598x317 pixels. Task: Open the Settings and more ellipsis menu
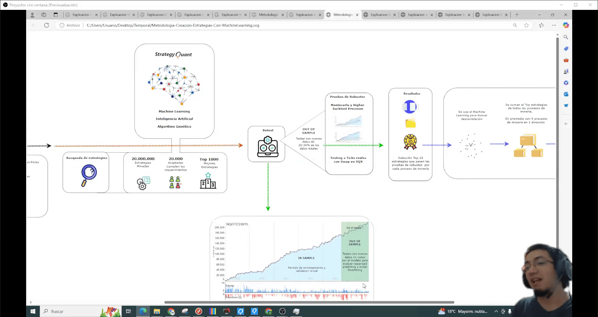point(554,25)
